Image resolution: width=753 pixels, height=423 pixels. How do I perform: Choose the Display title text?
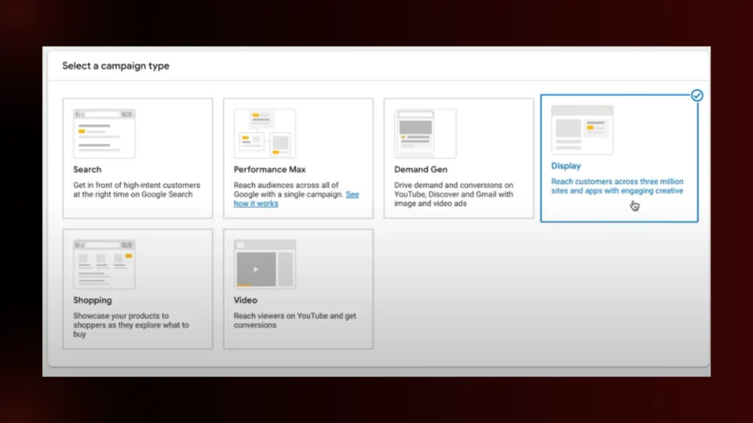coord(565,166)
